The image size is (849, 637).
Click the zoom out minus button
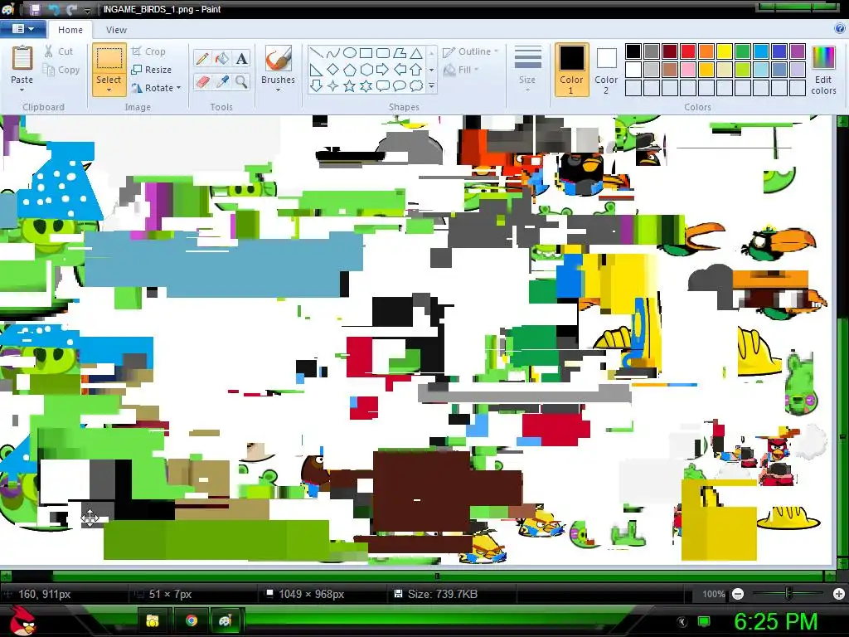(x=737, y=594)
